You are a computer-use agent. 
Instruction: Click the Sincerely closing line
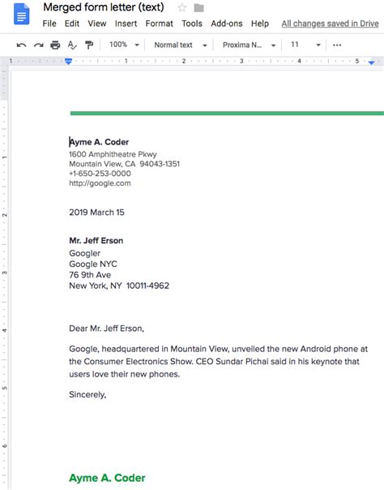(87, 395)
